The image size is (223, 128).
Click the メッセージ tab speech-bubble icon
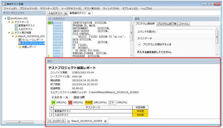pyautogui.click(x=49, y=121)
